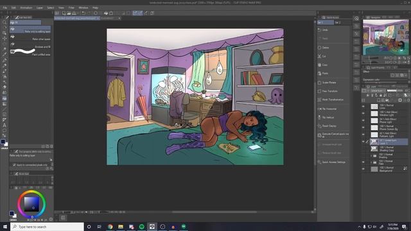Open the Layer menu
The image size is (411, 231).
click(40, 8)
